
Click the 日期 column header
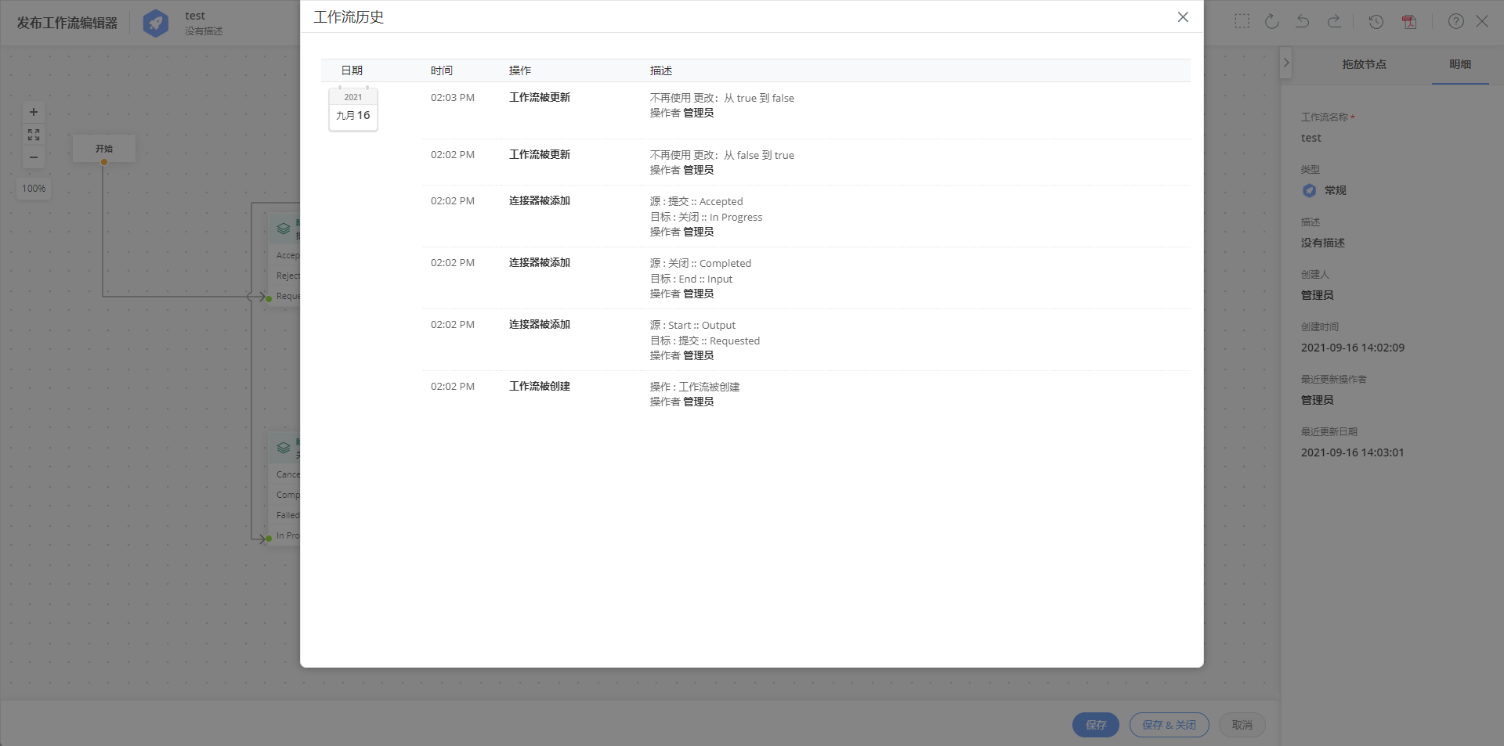pyautogui.click(x=352, y=70)
